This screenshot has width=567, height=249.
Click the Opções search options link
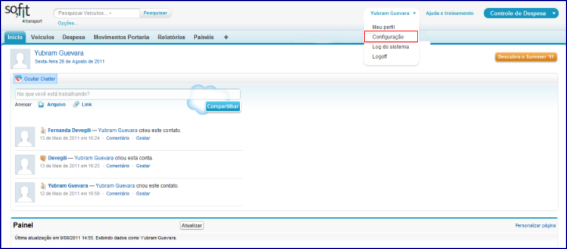[68, 23]
